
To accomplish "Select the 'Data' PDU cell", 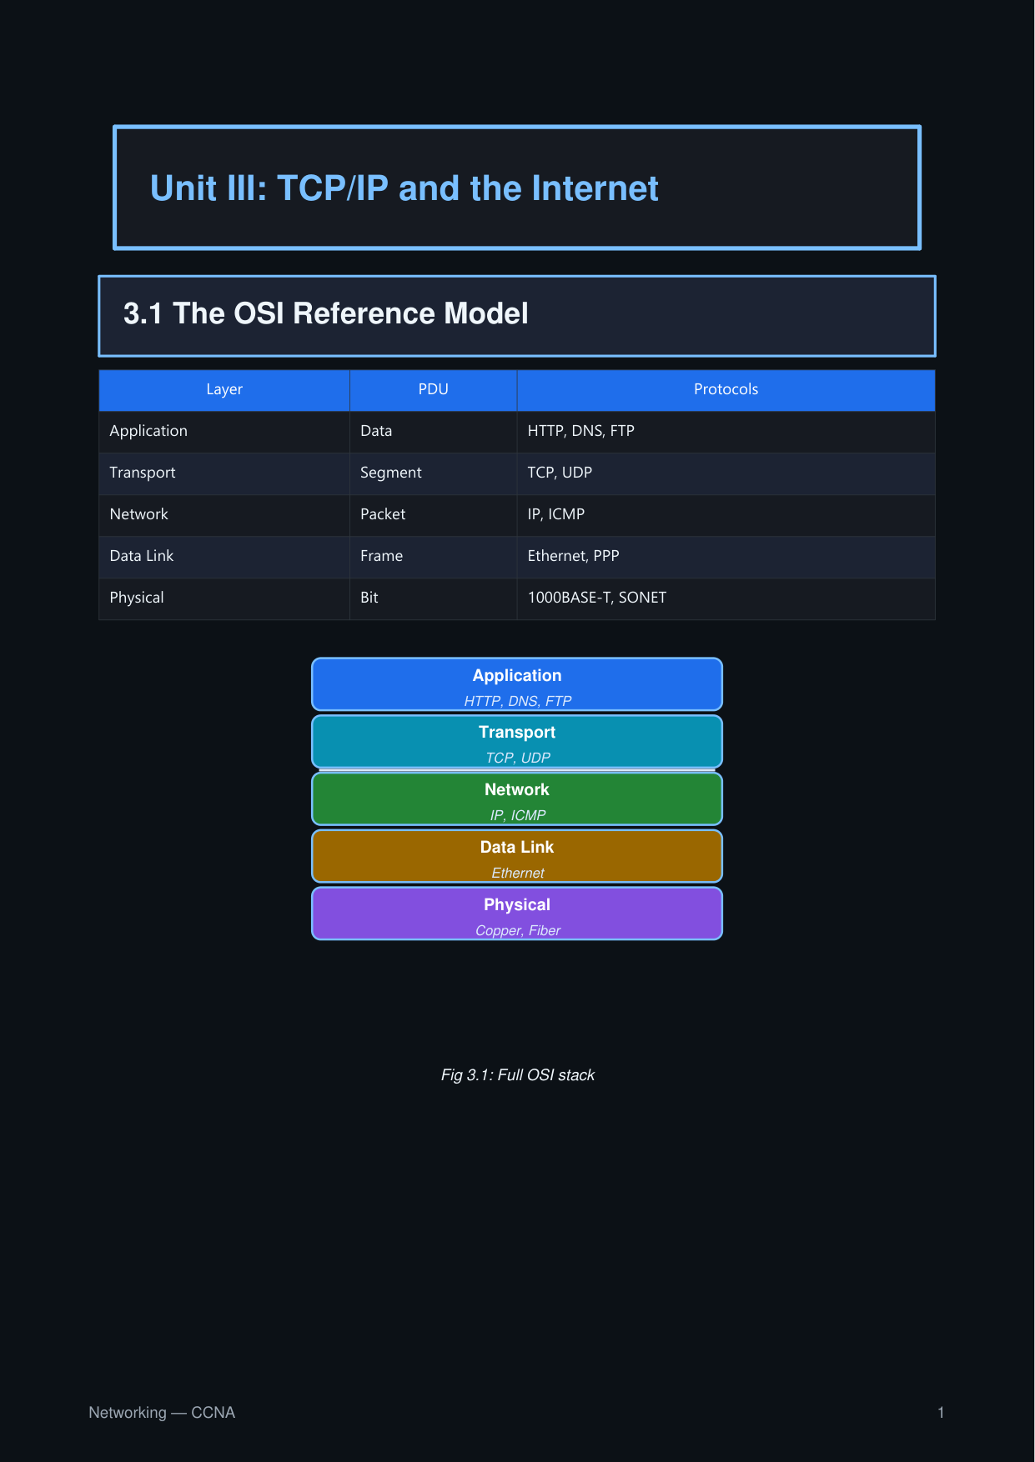I will coord(434,432).
